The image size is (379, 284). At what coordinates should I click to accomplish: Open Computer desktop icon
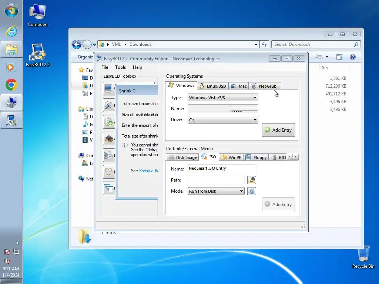coord(37,16)
